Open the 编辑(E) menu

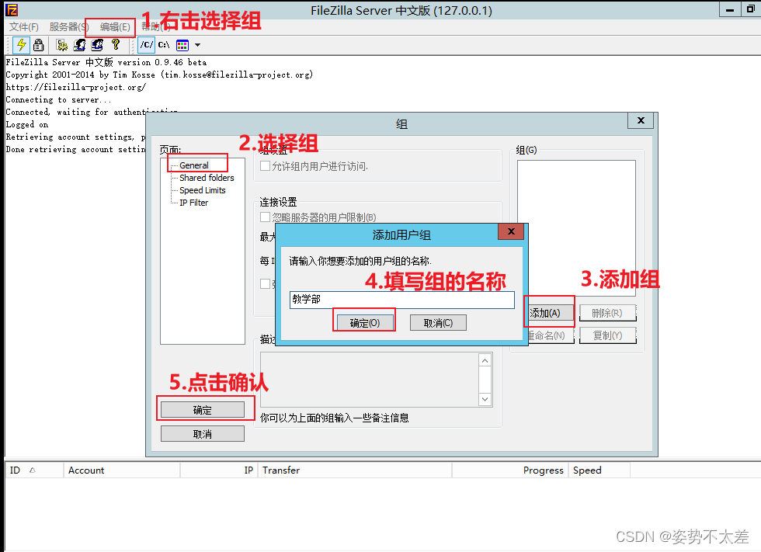click(115, 26)
